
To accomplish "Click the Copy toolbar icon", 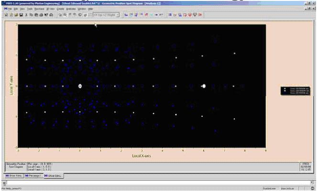I will [31, 15].
